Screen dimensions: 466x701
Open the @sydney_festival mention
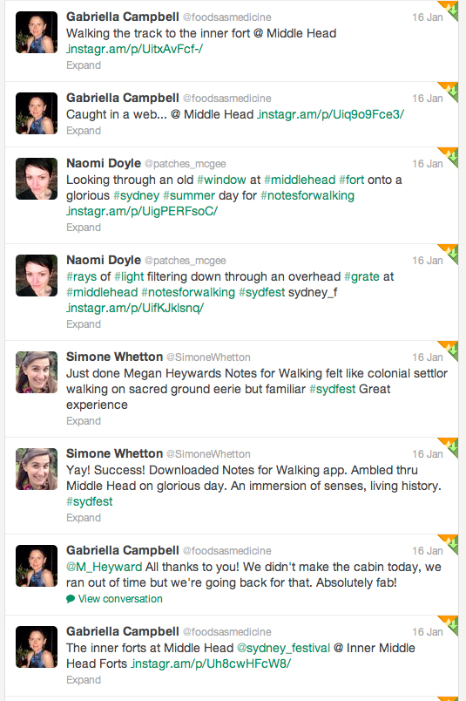click(x=283, y=648)
